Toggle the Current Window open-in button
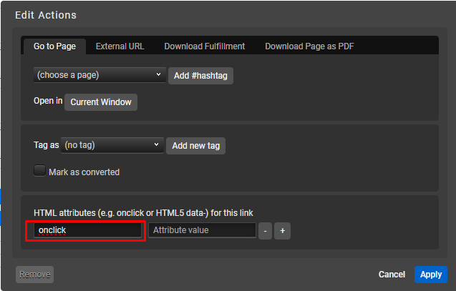The width and height of the screenshot is (456, 291). pos(101,102)
